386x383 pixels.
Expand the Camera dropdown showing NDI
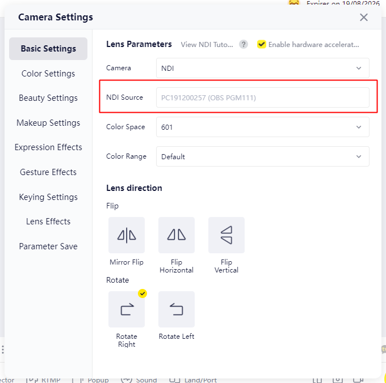[262, 68]
